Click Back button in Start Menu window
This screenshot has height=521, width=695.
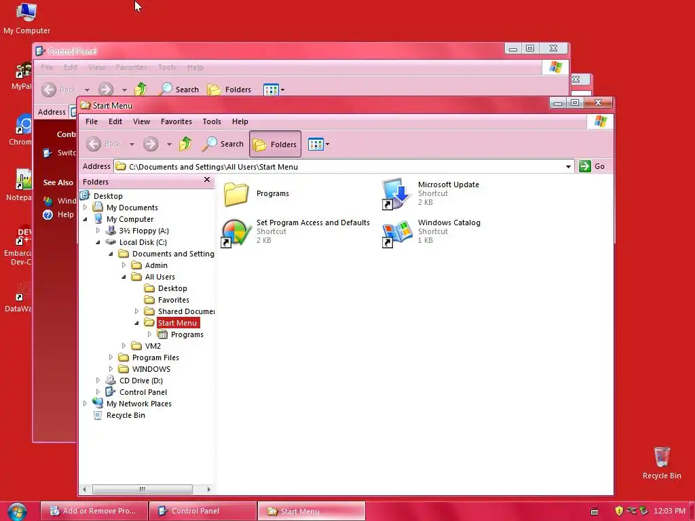(x=103, y=144)
